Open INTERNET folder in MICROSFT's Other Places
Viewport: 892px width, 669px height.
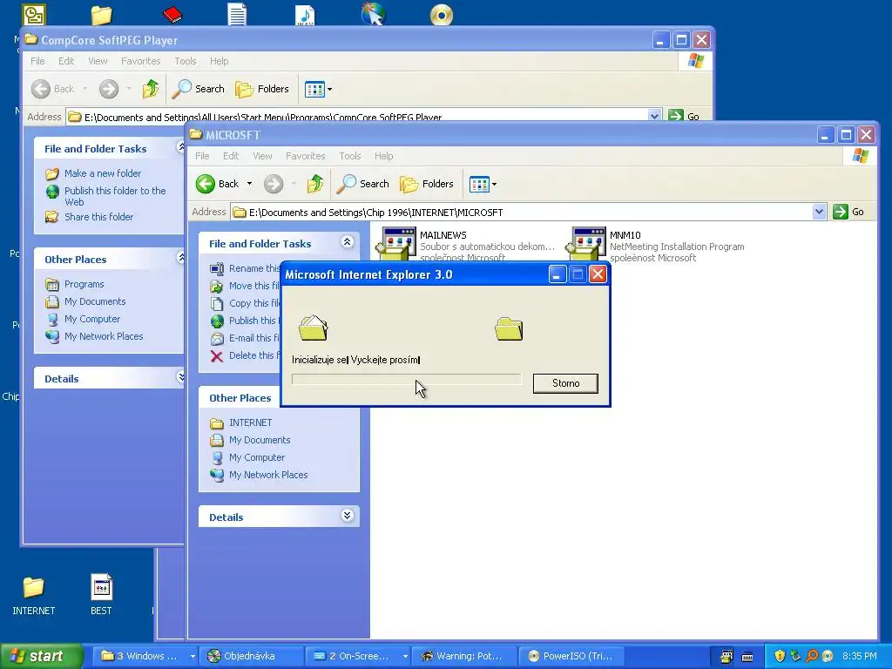[x=250, y=422]
